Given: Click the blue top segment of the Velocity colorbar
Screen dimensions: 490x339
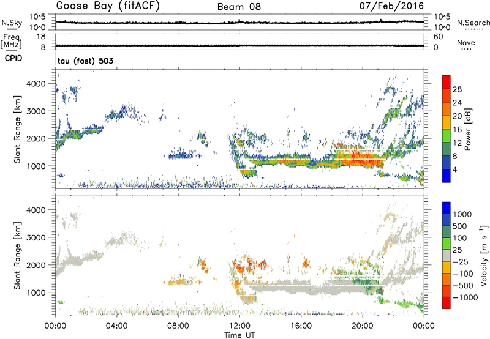Looking at the screenshot, I should pos(447,208).
